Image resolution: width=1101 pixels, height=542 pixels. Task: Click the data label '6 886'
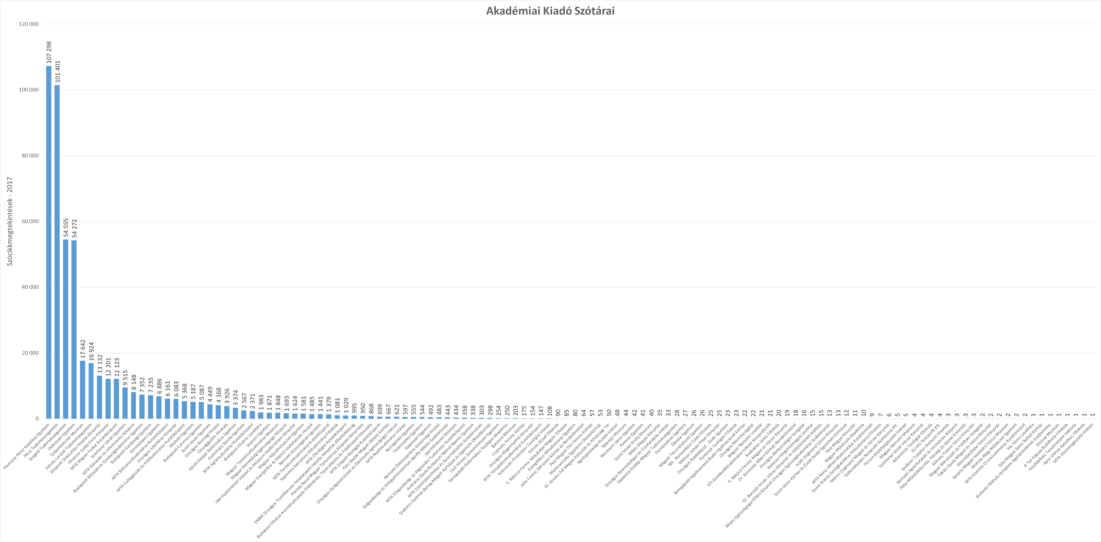pos(159,386)
